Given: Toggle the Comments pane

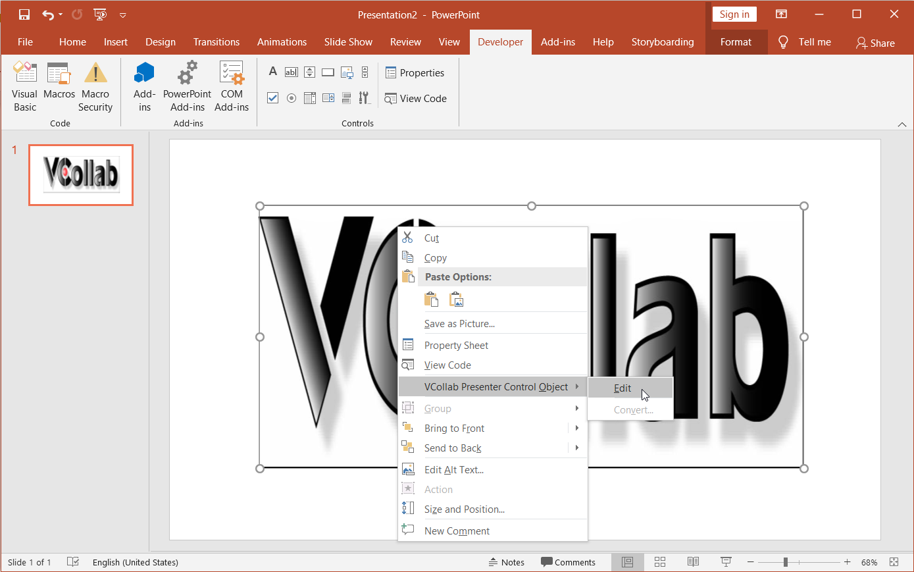Looking at the screenshot, I should coord(568,562).
